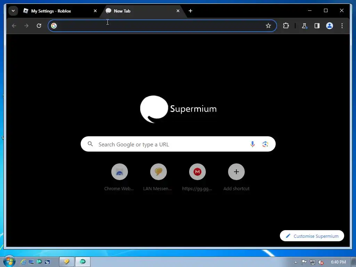Minimize the Supermium window
This screenshot has width=356, height=267.
[x=310, y=10]
